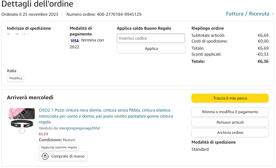Viewport: 276px width, 168px height.
Task: Open seller link mengtingongsinaga3hhd
Action: tap(79, 128)
